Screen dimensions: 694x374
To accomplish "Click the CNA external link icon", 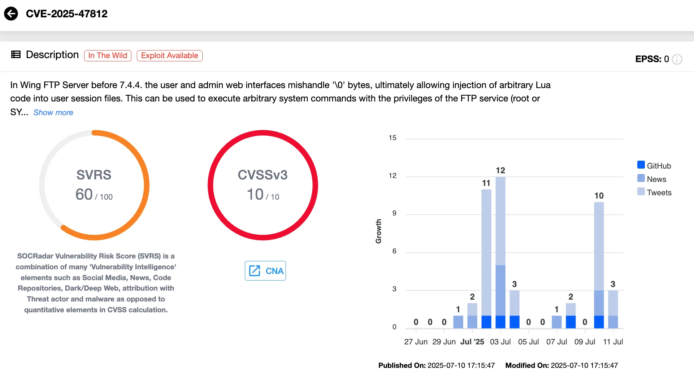I will point(255,271).
